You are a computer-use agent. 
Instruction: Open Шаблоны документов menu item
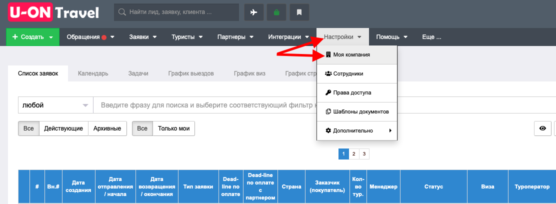[357, 112]
